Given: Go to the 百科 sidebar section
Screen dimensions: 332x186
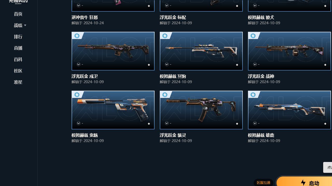Looking at the screenshot, I should (18, 59).
